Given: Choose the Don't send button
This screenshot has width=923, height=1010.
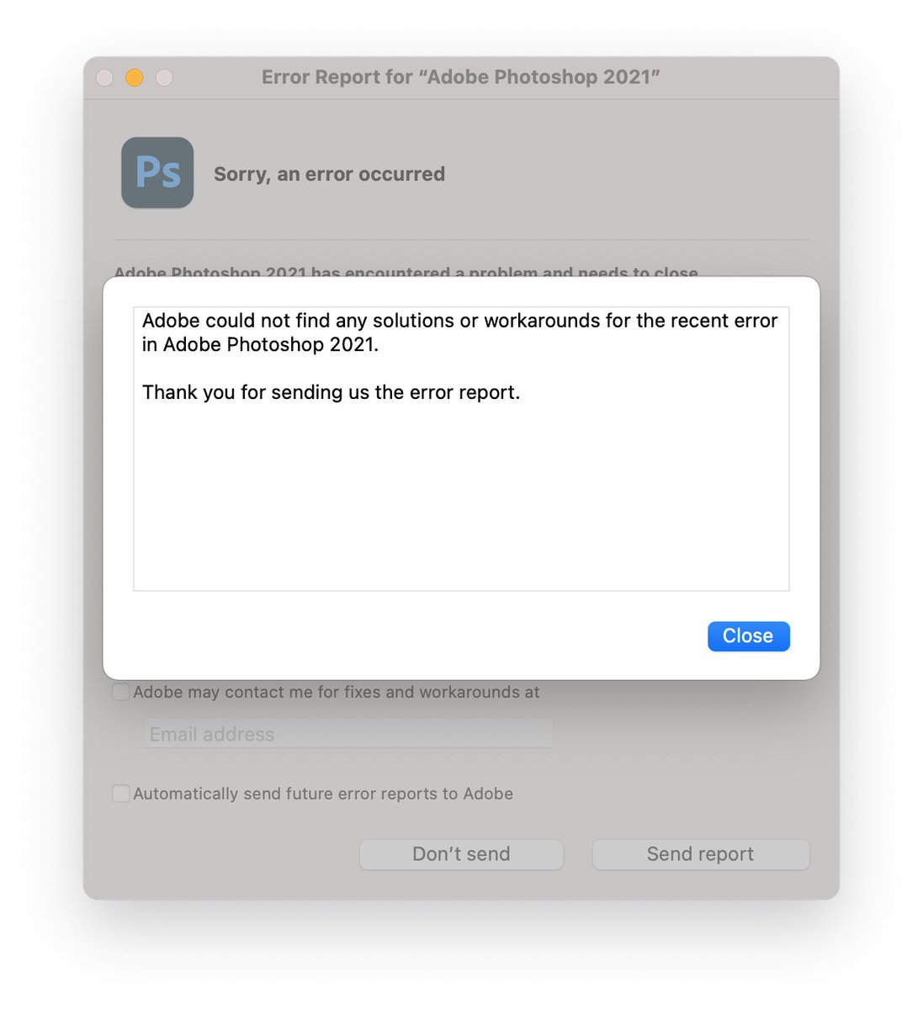Looking at the screenshot, I should [x=461, y=854].
